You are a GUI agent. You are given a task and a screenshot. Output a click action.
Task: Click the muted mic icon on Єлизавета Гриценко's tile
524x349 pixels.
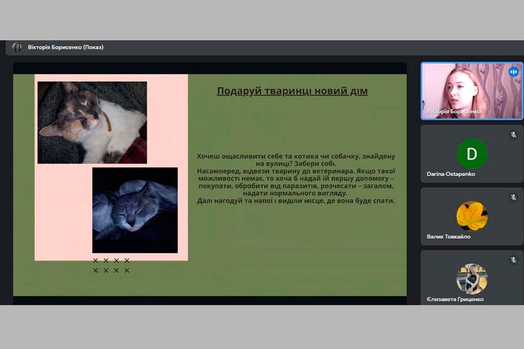[514, 260]
